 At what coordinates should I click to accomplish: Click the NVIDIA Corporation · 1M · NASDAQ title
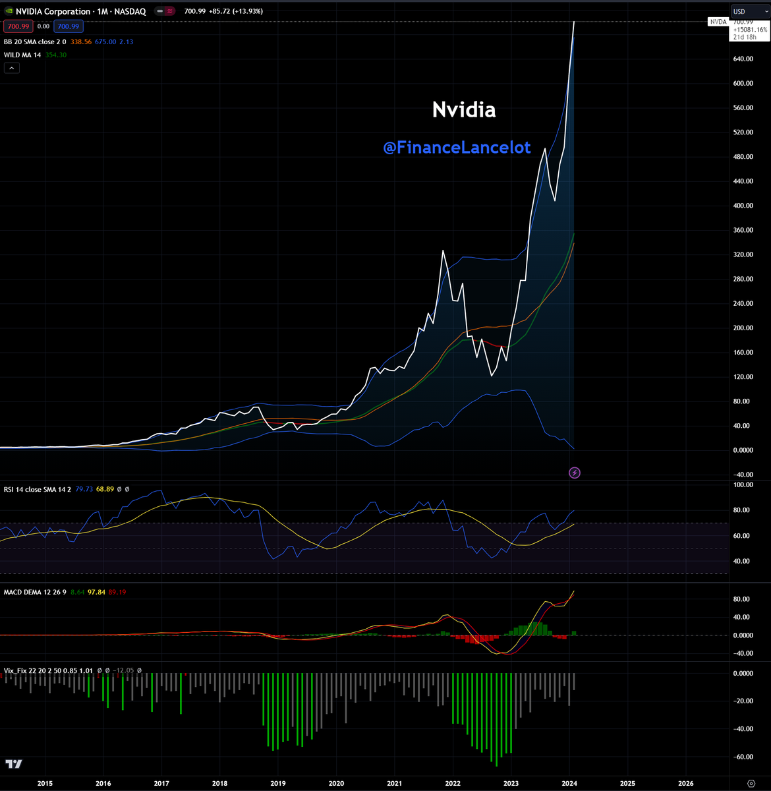pos(80,11)
